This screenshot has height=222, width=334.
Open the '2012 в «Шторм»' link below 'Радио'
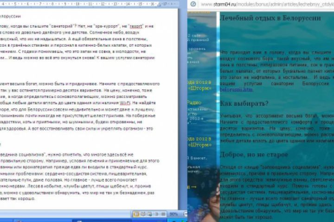pos(200,142)
